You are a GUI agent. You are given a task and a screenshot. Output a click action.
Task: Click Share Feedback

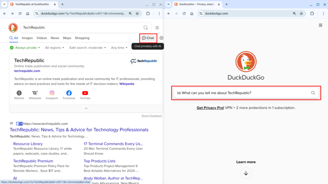tap(152, 116)
